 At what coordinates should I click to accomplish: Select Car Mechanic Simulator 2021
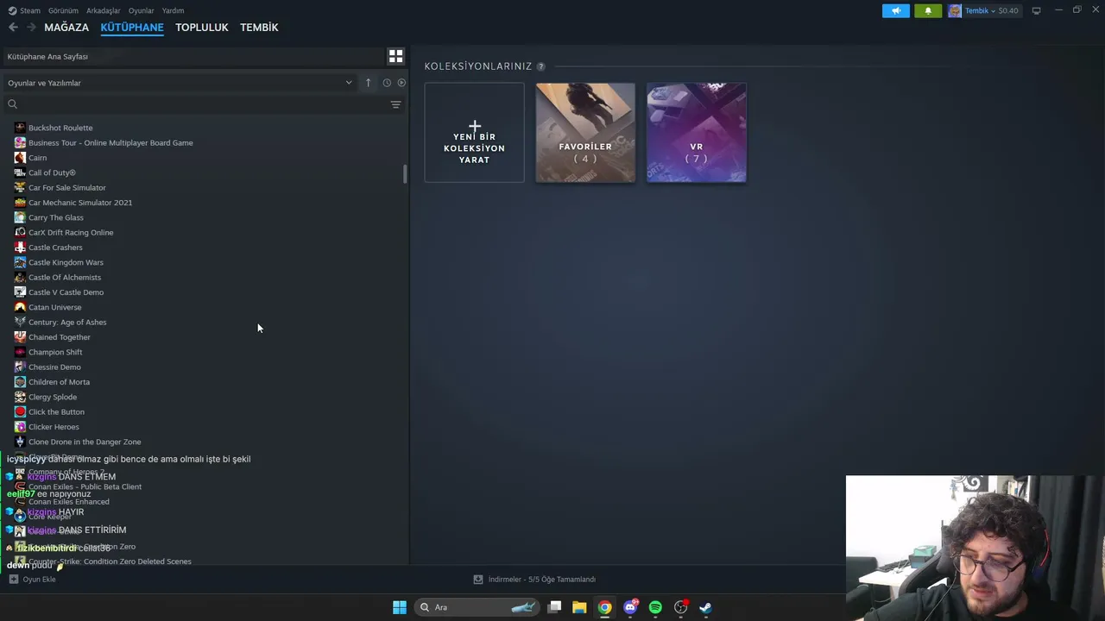(80, 203)
